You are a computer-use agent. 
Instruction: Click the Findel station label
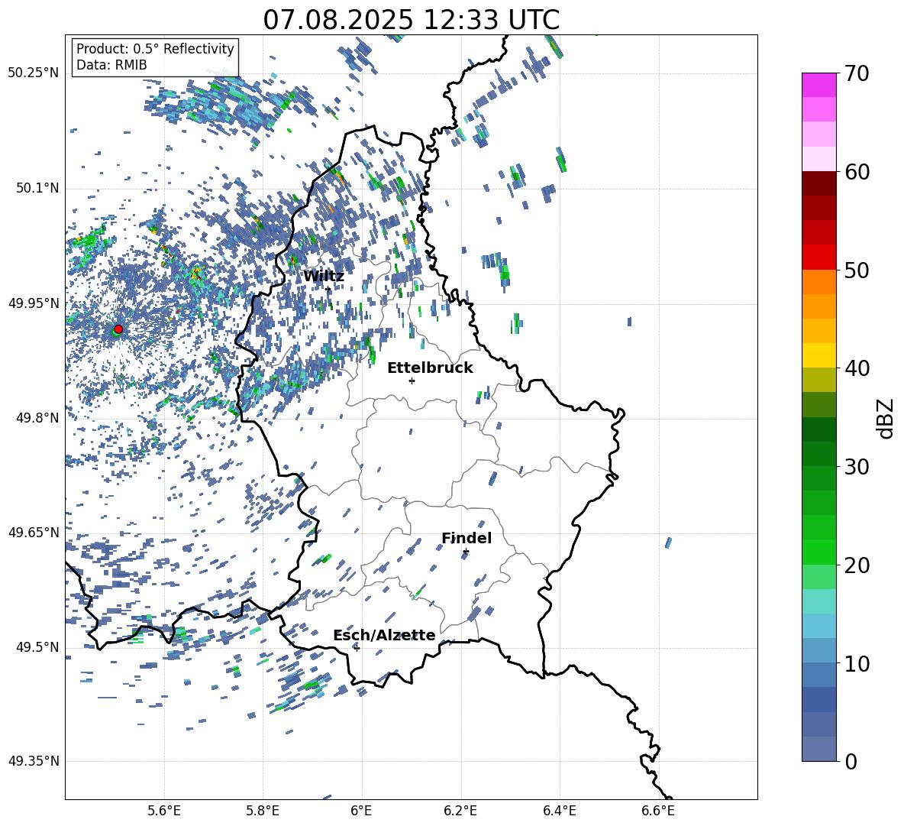(467, 538)
